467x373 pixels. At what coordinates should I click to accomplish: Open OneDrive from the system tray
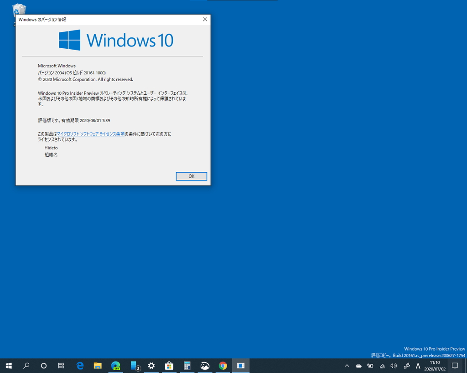tap(358, 366)
